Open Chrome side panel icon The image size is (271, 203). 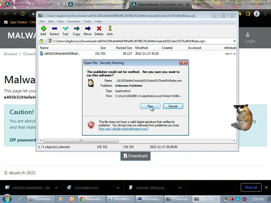tap(248, 14)
